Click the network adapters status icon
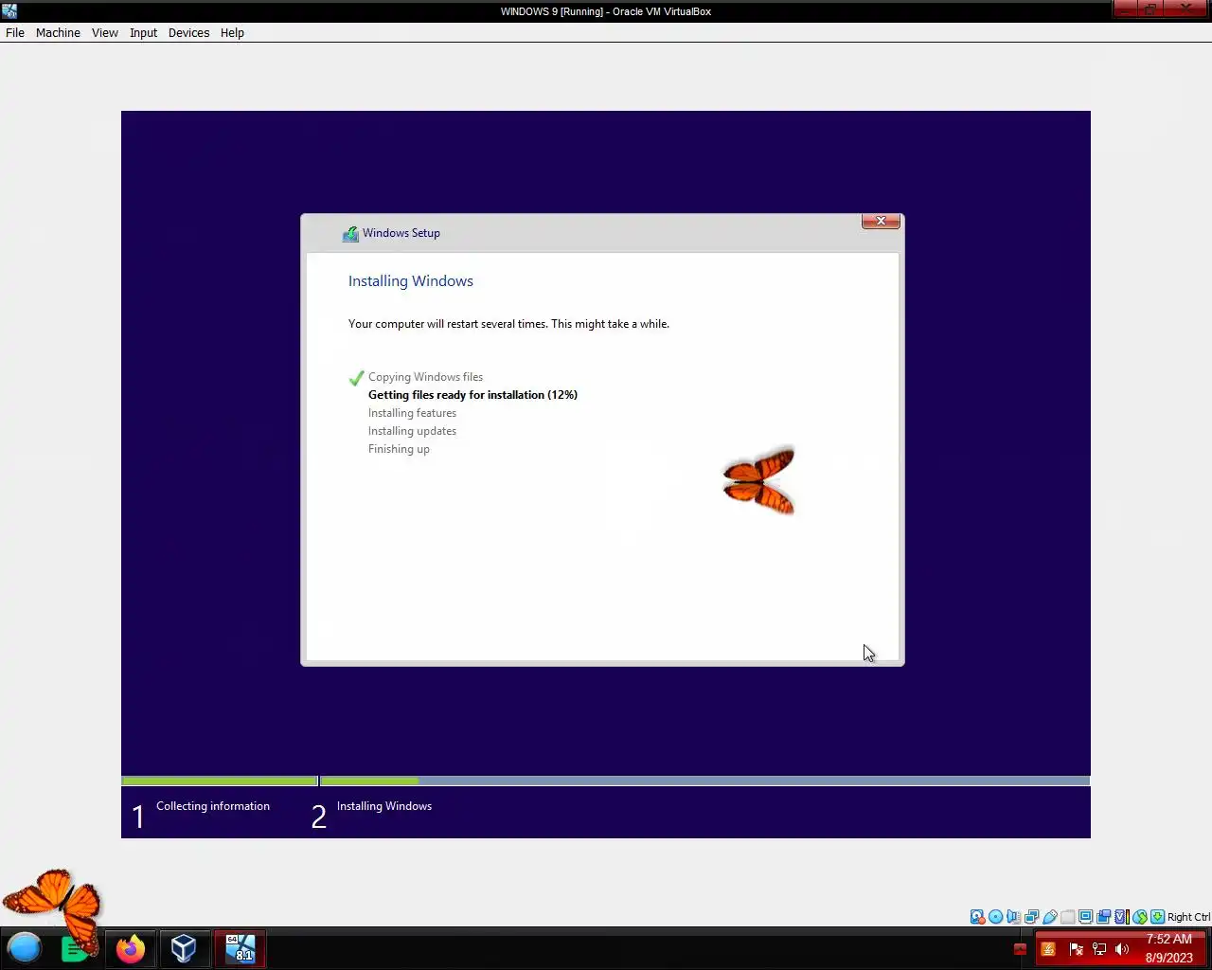 point(1031,917)
